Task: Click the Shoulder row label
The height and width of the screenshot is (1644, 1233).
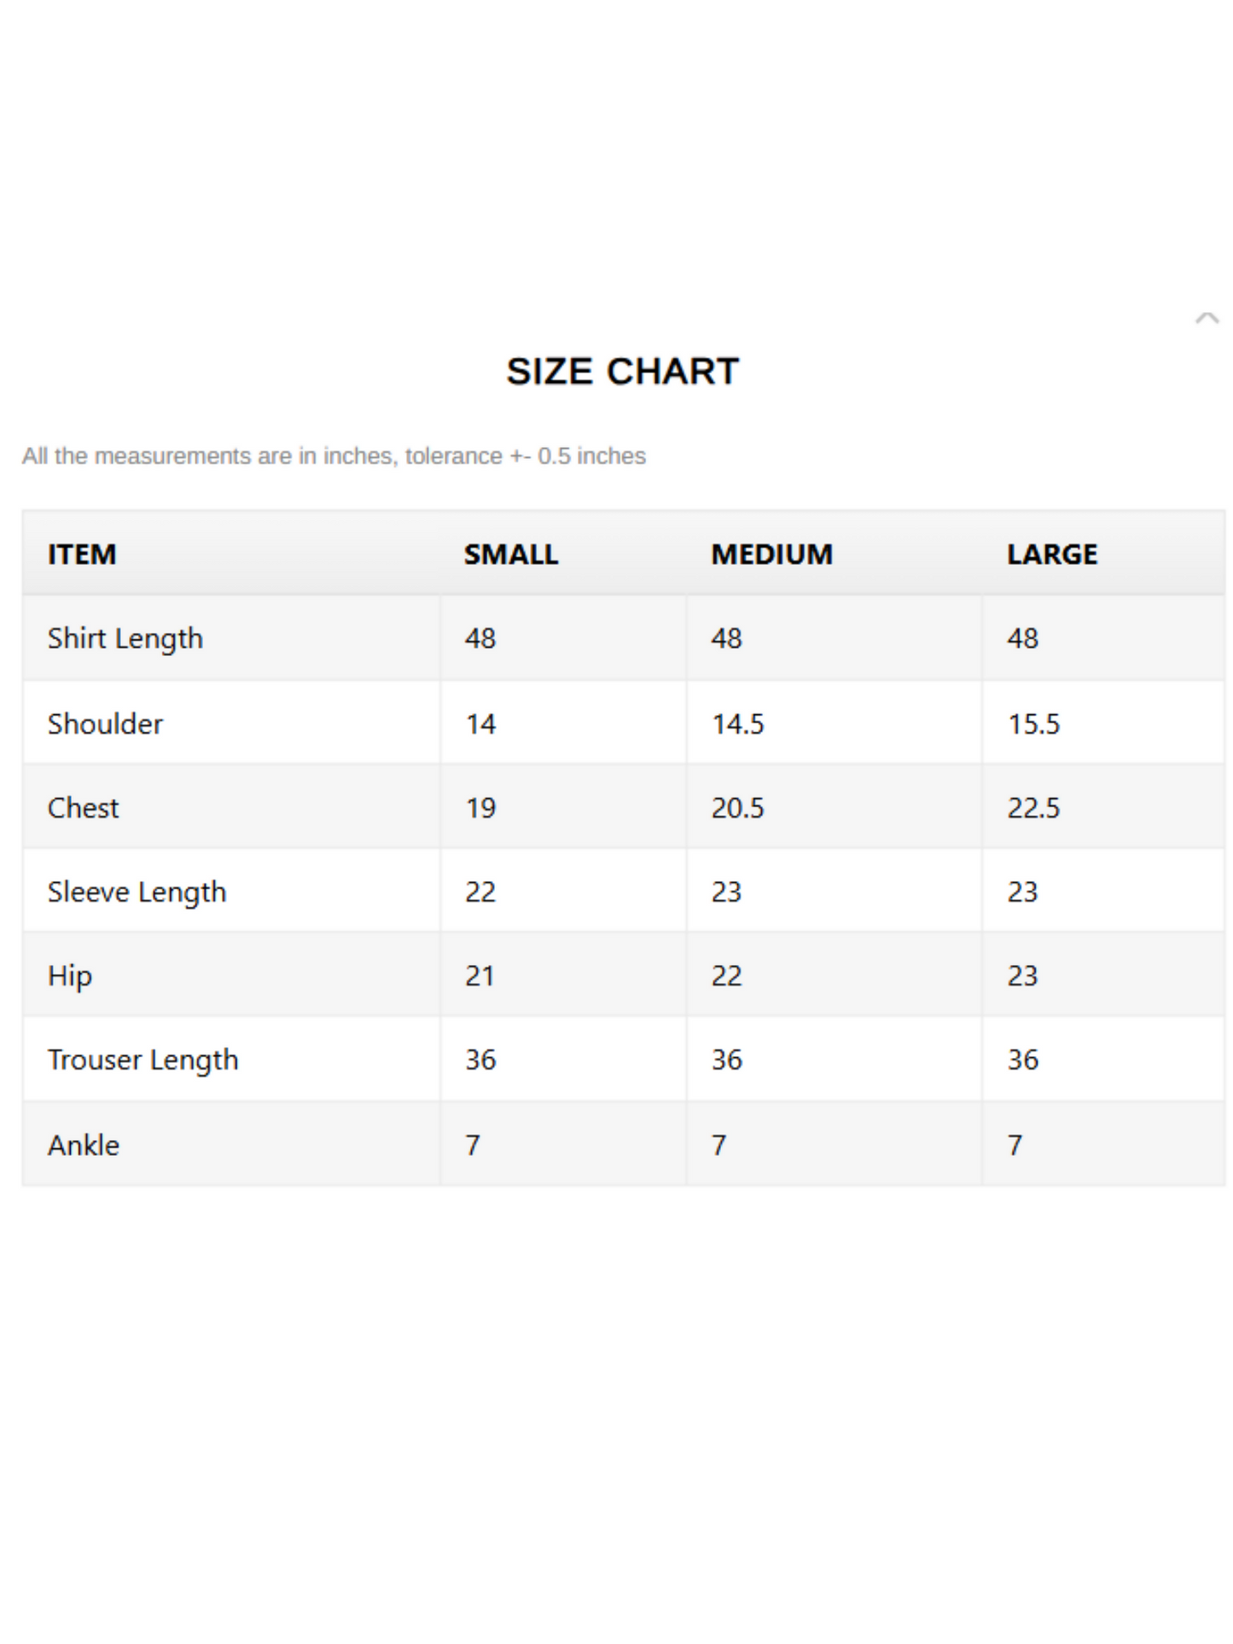Action: [105, 723]
